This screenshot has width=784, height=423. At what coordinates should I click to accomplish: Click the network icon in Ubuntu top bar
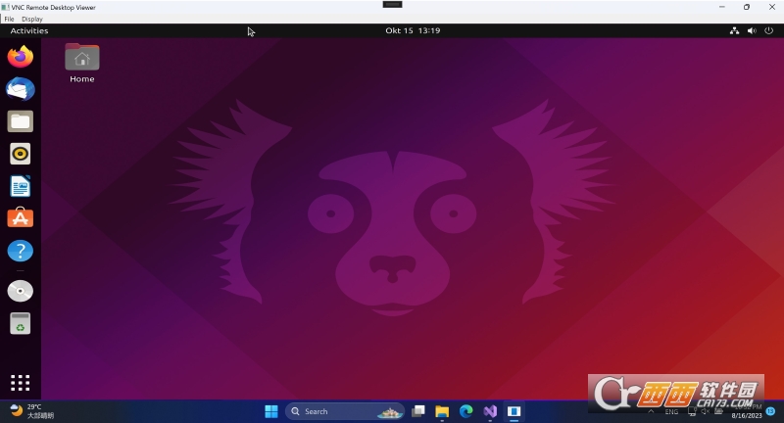(734, 30)
